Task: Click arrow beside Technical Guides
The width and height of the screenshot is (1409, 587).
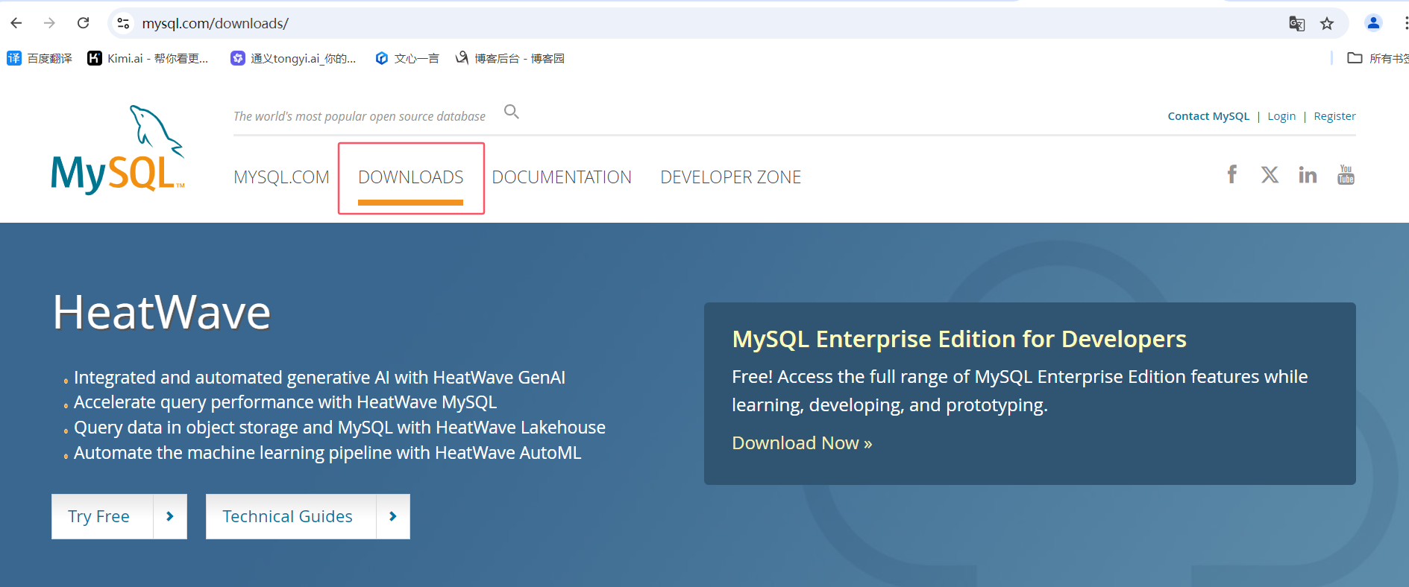Action: click(x=393, y=516)
